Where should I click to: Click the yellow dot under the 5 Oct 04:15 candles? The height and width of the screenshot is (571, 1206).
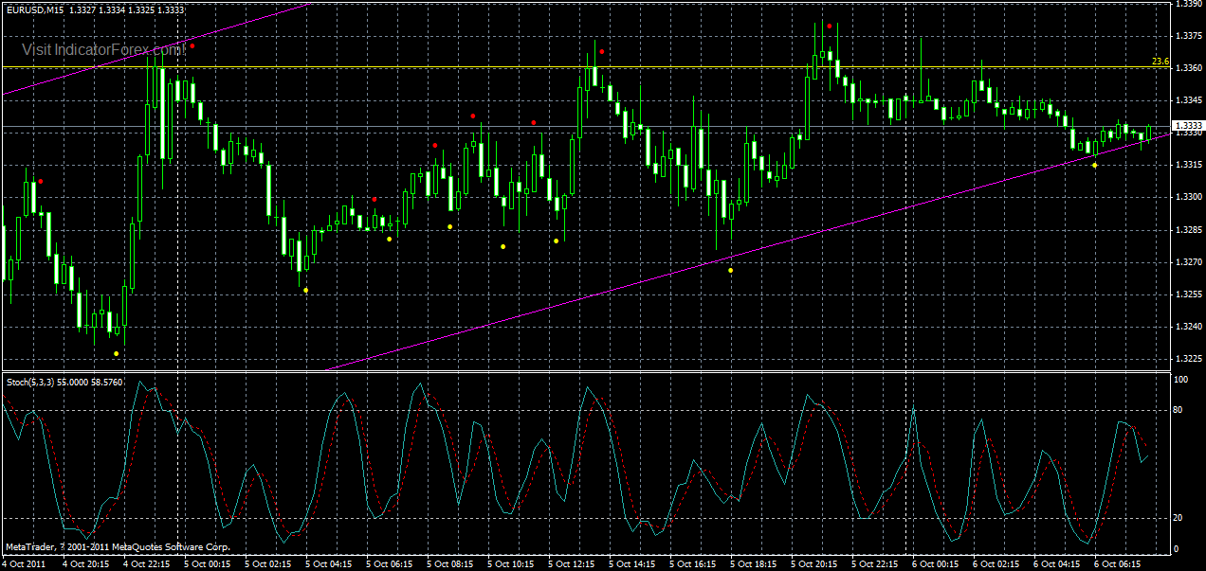point(388,241)
